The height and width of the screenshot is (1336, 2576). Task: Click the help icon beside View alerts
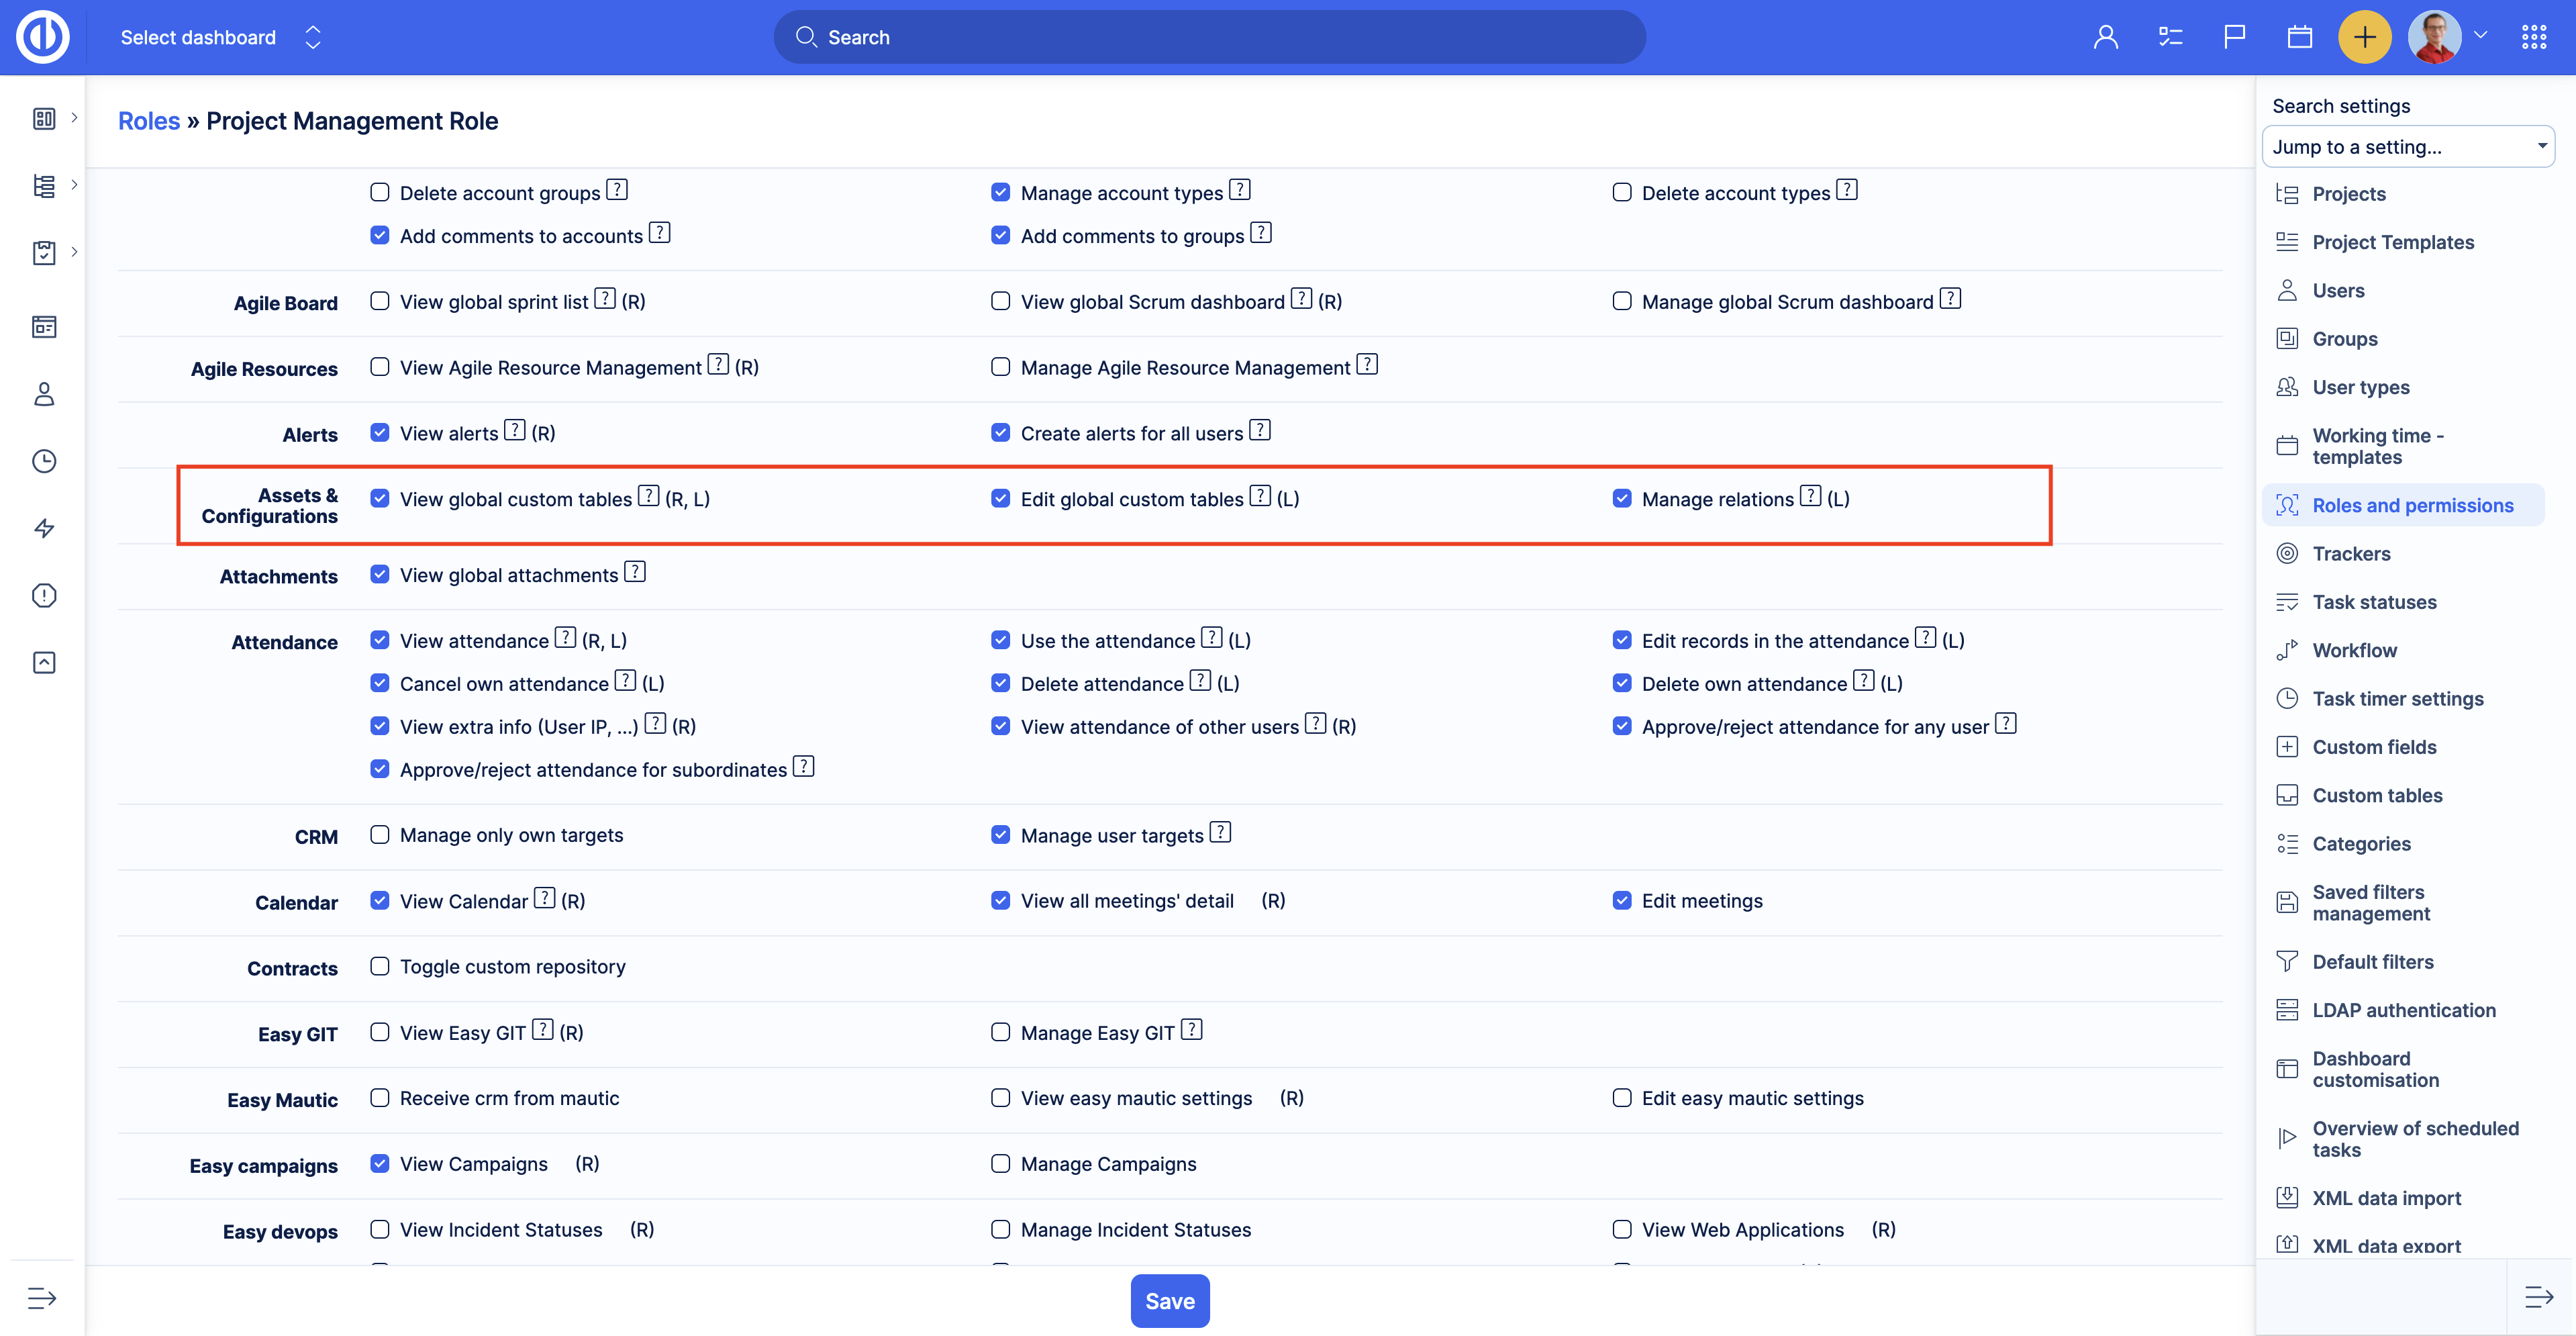point(514,431)
